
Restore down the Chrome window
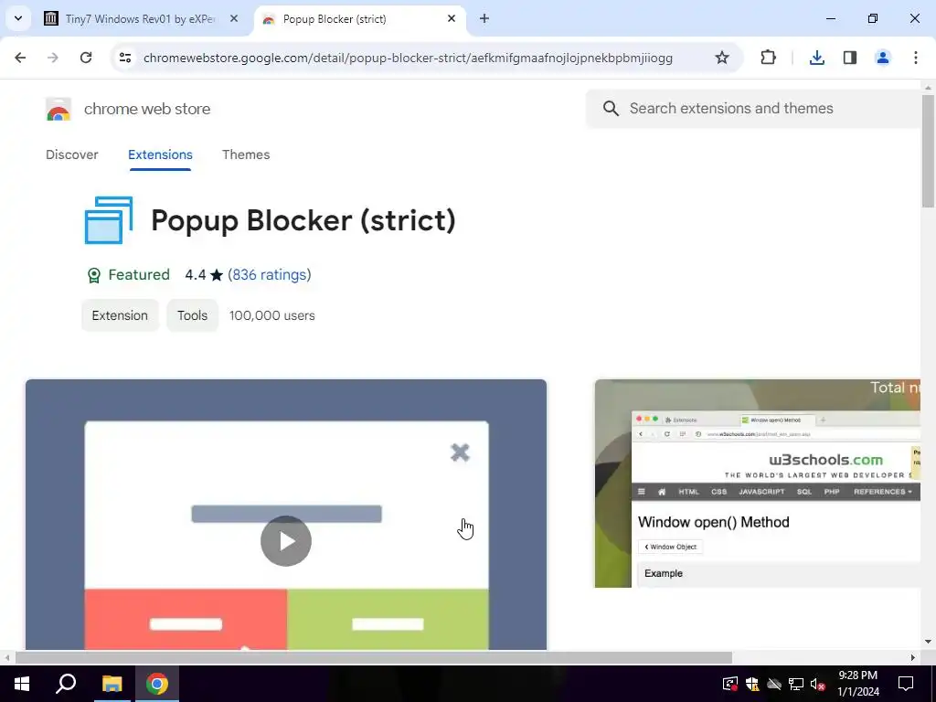(x=873, y=19)
